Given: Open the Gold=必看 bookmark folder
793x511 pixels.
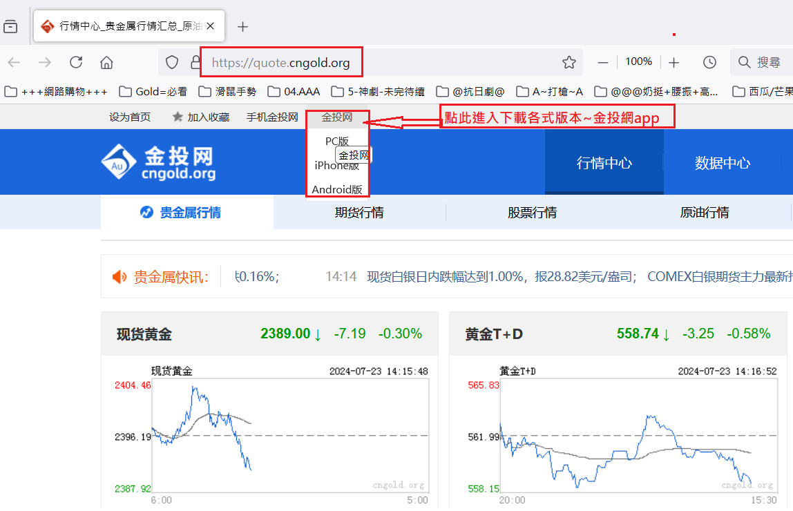Looking at the screenshot, I should point(153,91).
